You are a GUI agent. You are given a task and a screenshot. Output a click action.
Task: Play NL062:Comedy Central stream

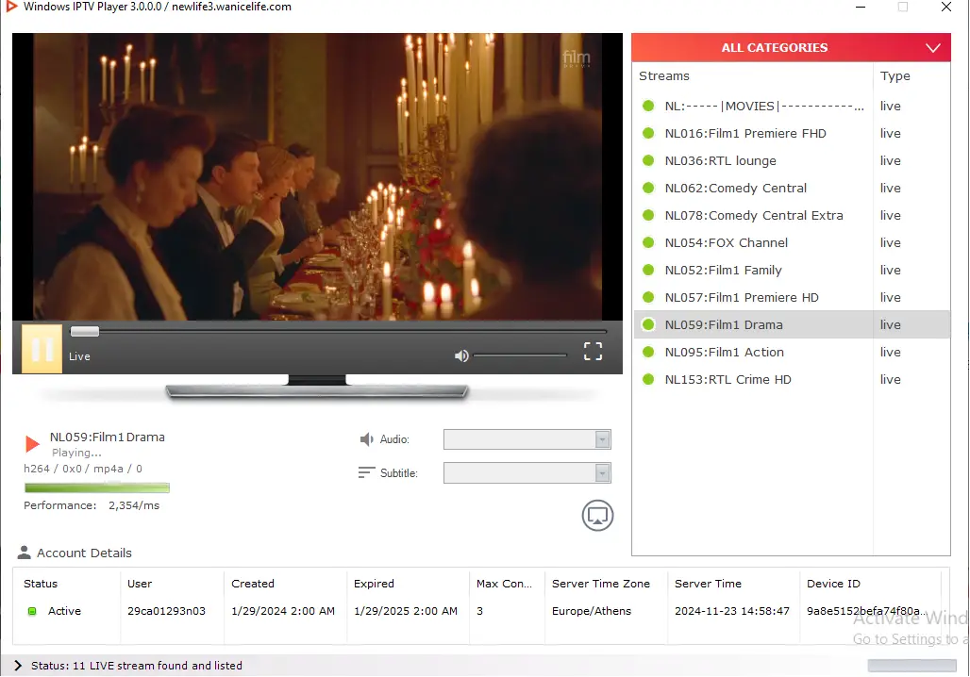[x=792, y=188]
